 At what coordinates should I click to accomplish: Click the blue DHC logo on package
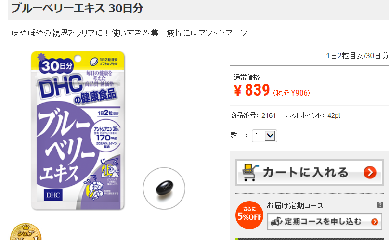click(x=53, y=195)
